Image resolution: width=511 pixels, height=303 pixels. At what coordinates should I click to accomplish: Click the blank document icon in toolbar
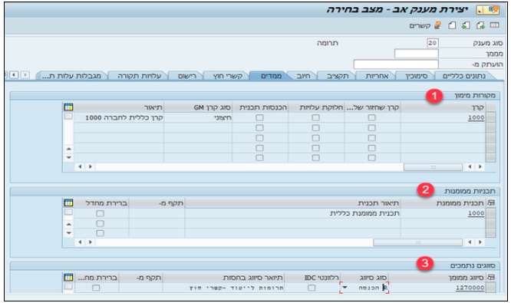tap(452, 25)
